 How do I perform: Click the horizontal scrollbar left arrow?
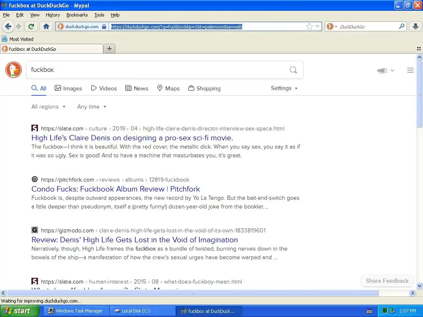[3, 293]
